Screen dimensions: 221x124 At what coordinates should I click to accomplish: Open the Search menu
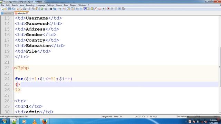coord(15,5)
